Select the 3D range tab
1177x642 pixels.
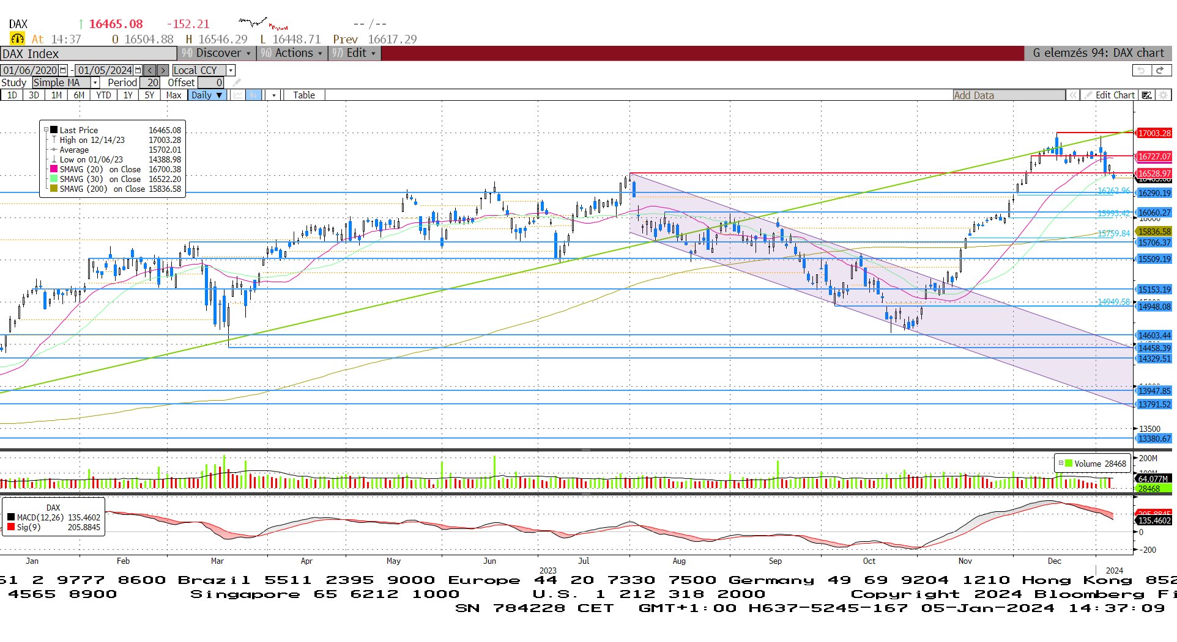[x=34, y=95]
